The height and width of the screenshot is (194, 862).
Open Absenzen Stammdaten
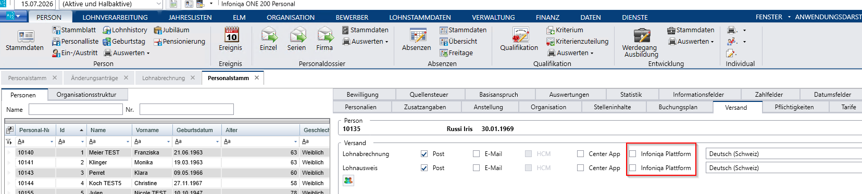pyautogui.click(x=463, y=30)
